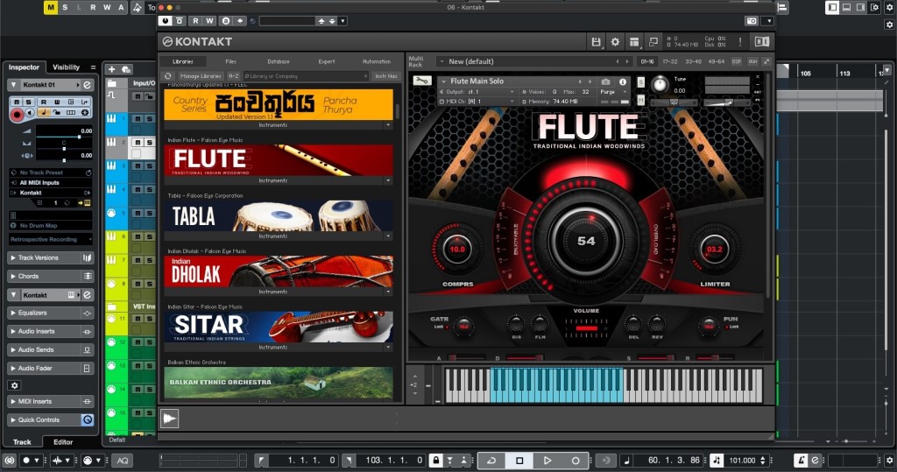Open Visibility tab in inspector
Screen dimensions: 897x472
[67, 67]
